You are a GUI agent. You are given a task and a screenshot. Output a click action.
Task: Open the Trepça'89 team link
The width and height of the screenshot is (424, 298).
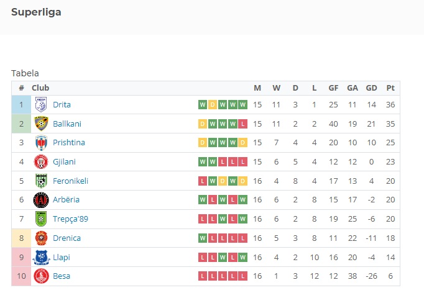[x=71, y=219]
